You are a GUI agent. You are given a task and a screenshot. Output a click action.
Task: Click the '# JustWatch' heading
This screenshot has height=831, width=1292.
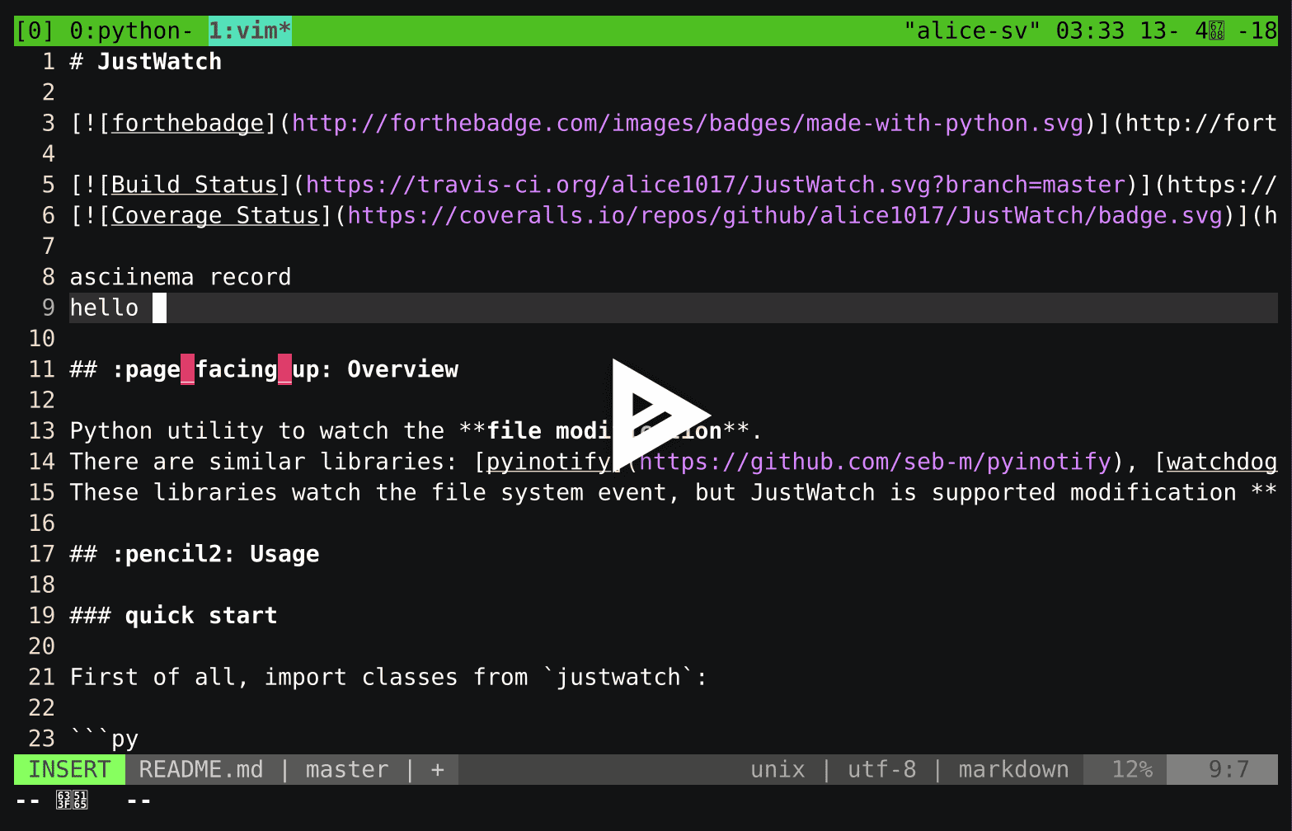(146, 62)
